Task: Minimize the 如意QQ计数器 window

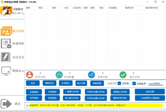Action: coord(148,2)
